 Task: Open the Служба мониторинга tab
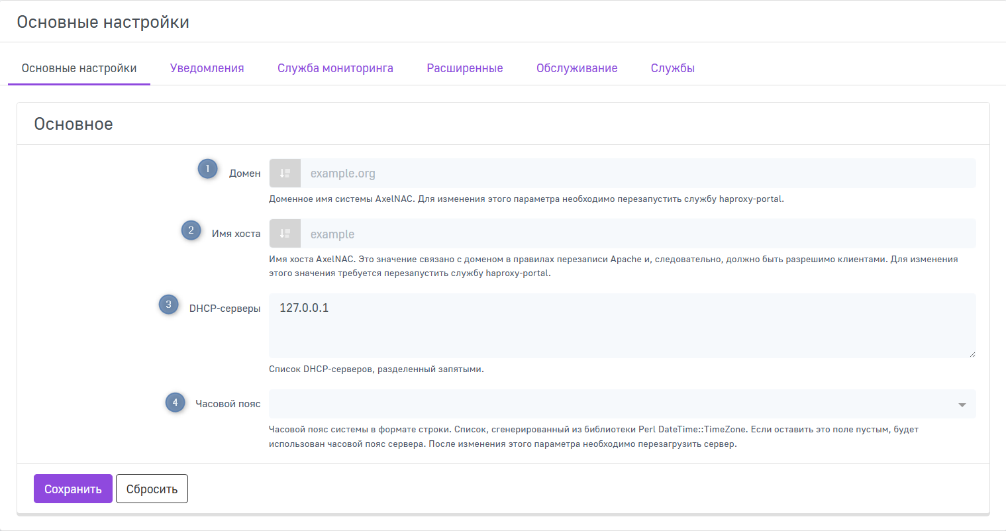(335, 68)
